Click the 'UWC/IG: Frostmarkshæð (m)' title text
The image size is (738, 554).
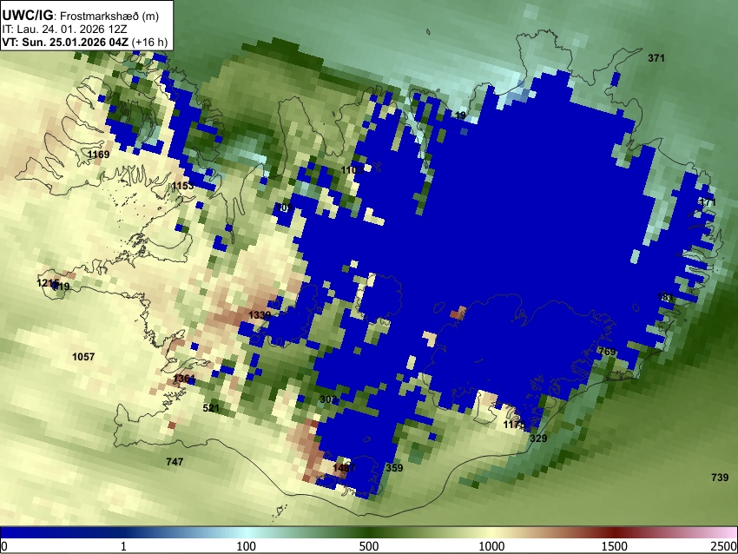[81, 16]
